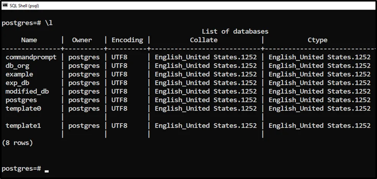Click the Encoding column header
377x179 pixels.
pos(127,40)
